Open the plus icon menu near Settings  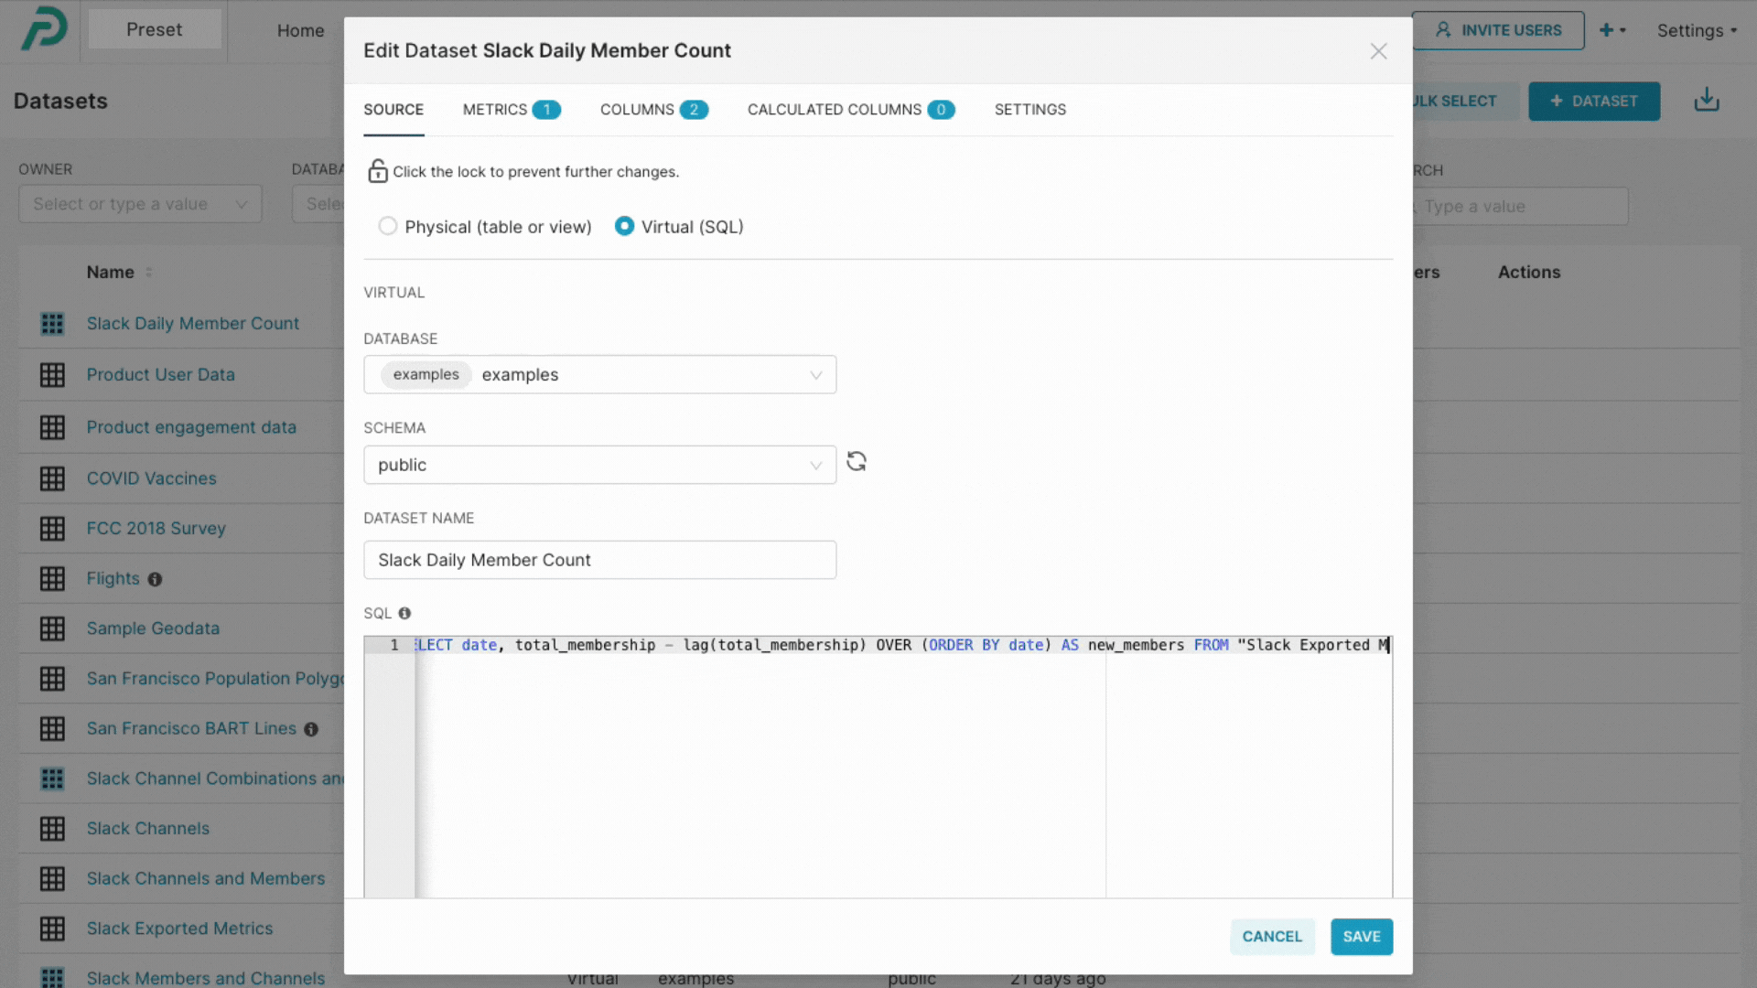click(x=1611, y=30)
